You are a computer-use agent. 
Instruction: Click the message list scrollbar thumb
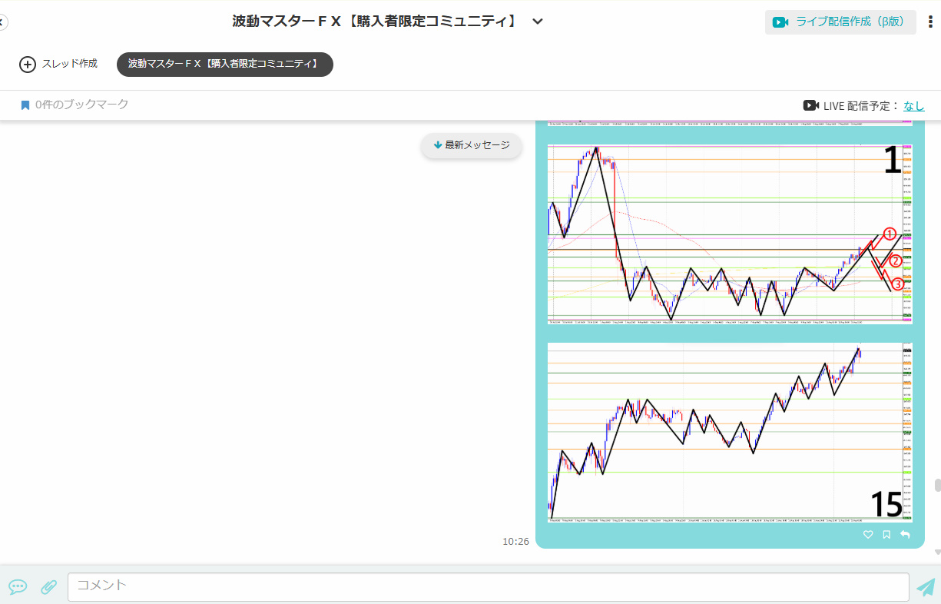pos(937,486)
